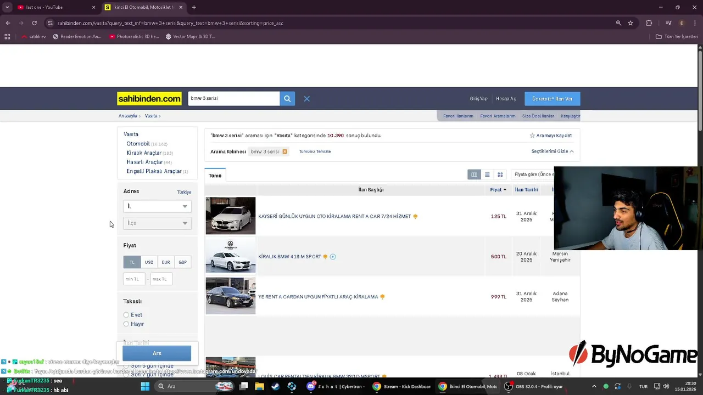This screenshot has height=395, width=703.
Task: Click the Aramayı Kaydet star icon
Action: point(532,136)
